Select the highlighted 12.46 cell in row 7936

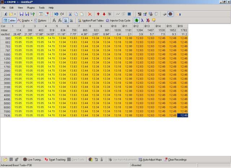(x=183, y=115)
